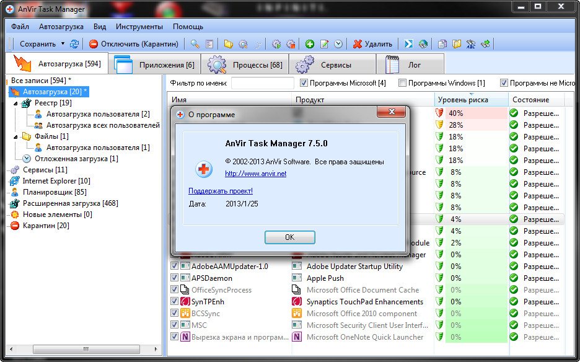The image size is (580, 362).
Task: Click OK in the О программе dialog
Action: (289, 237)
